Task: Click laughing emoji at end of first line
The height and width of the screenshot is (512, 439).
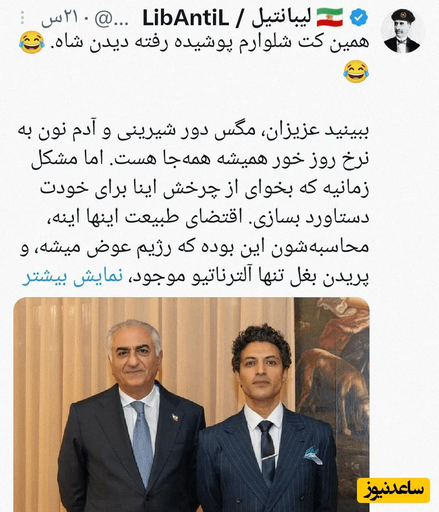Action: (32, 43)
